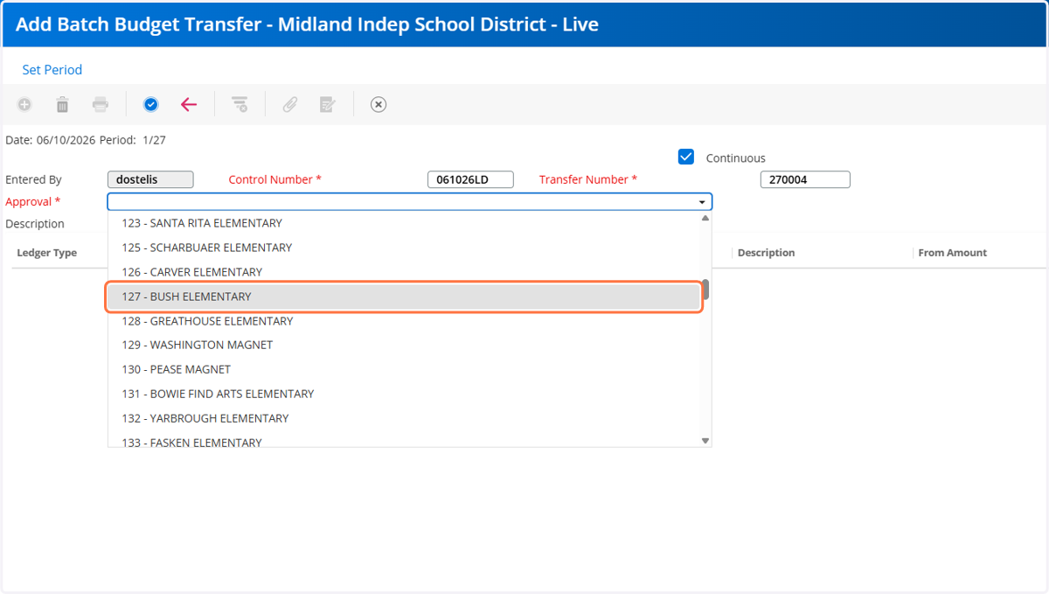The height and width of the screenshot is (594, 1049).
Task: Select 123 - SANTA RITA ELEMENTARY
Action: pyautogui.click(x=403, y=223)
